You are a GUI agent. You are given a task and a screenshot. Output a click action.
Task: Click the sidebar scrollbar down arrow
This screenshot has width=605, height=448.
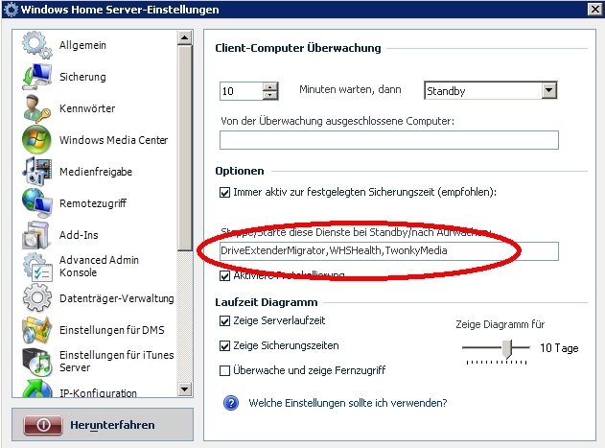click(x=184, y=389)
